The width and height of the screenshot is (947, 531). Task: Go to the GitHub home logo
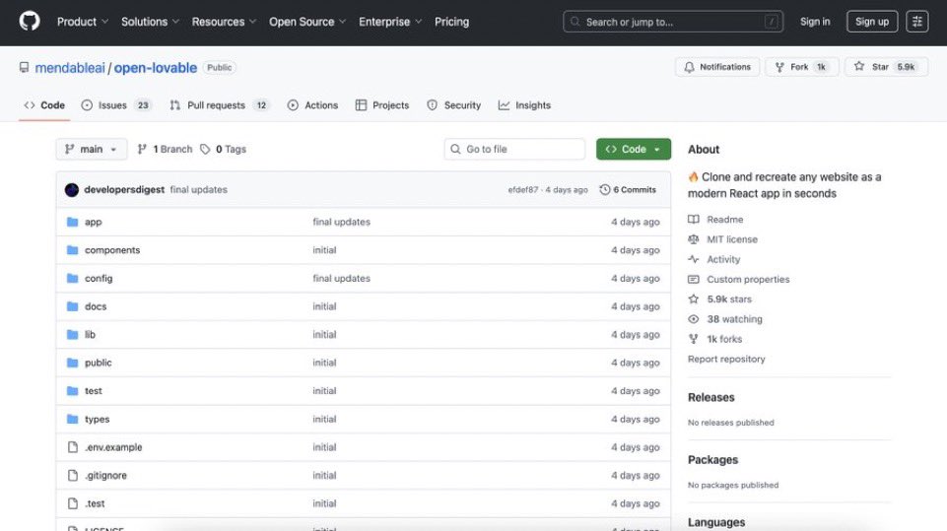pos(29,21)
